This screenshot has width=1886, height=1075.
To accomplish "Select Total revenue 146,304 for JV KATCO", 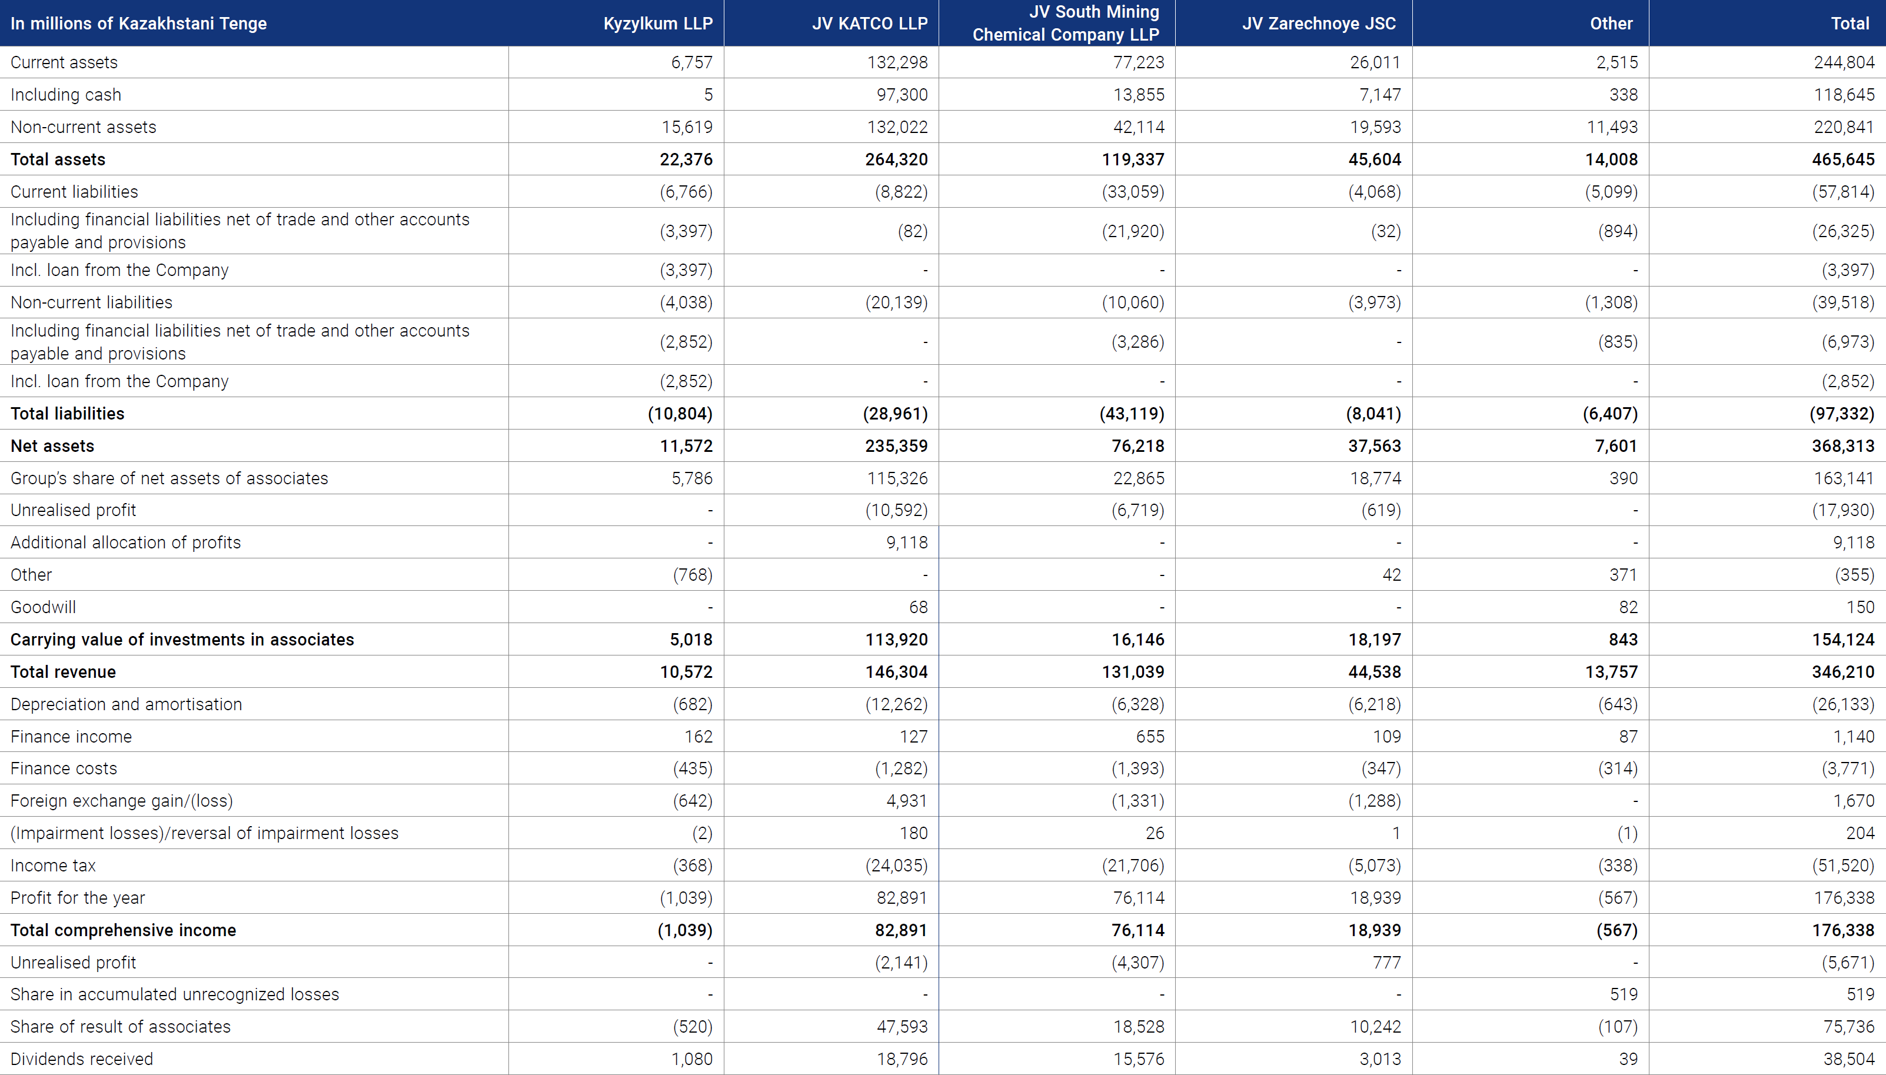I will [896, 672].
